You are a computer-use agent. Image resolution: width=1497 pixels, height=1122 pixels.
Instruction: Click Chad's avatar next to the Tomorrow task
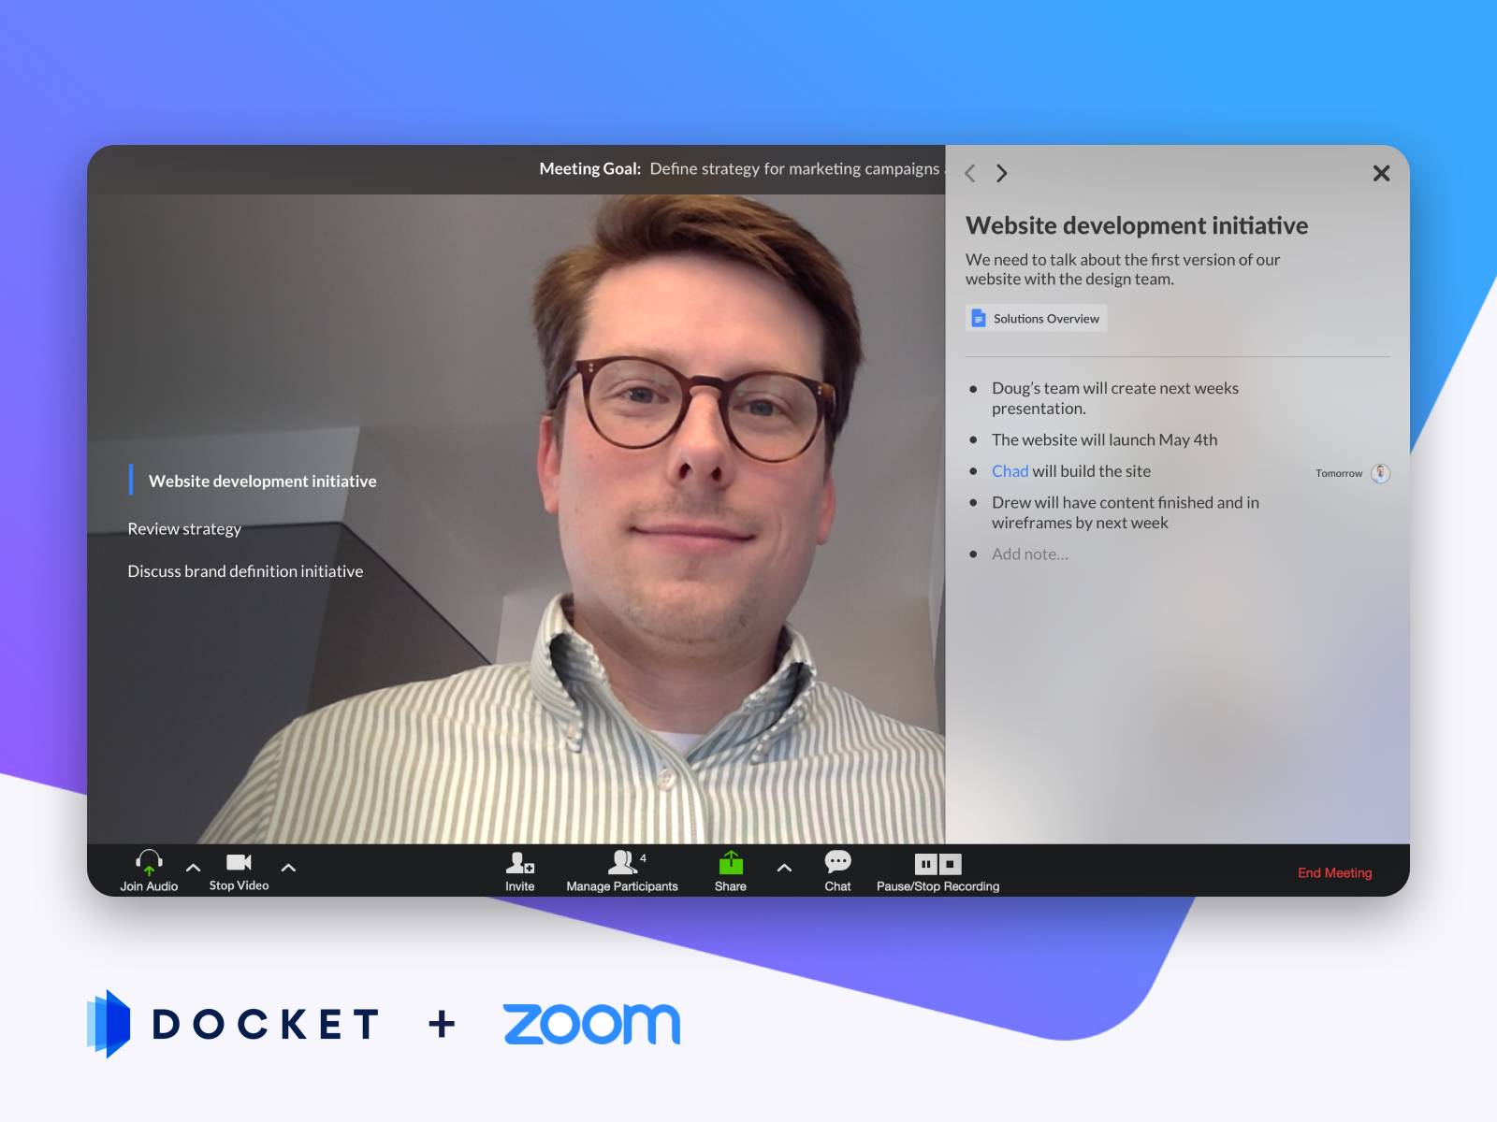(1380, 473)
